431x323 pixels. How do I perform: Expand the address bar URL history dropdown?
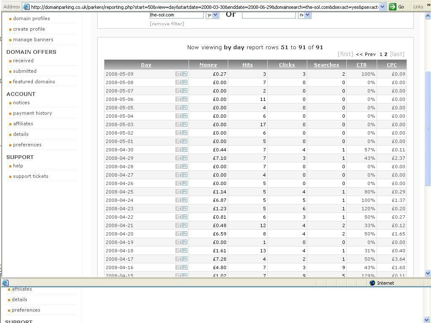pyautogui.click(x=382, y=7)
